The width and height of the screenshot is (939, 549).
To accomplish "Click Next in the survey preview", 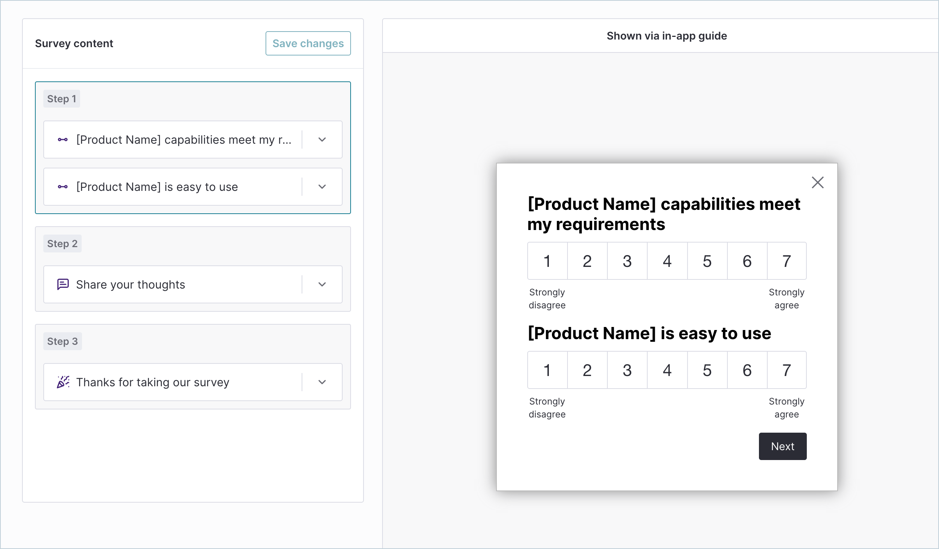I will pyautogui.click(x=782, y=446).
